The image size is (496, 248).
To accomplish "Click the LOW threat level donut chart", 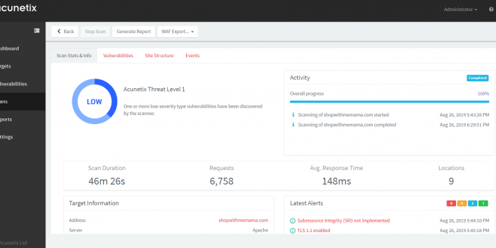I will [x=94, y=101].
